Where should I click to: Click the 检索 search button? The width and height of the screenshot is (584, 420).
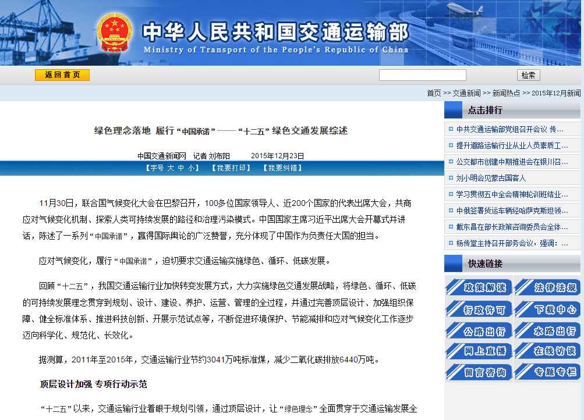coord(528,75)
